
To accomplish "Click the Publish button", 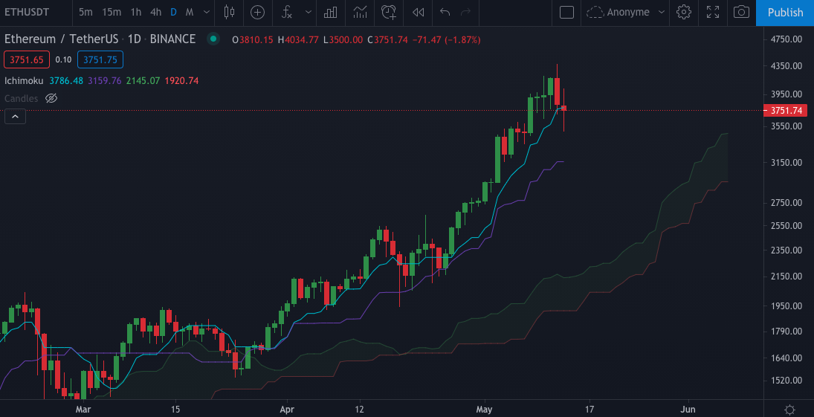I will tap(785, 12).
